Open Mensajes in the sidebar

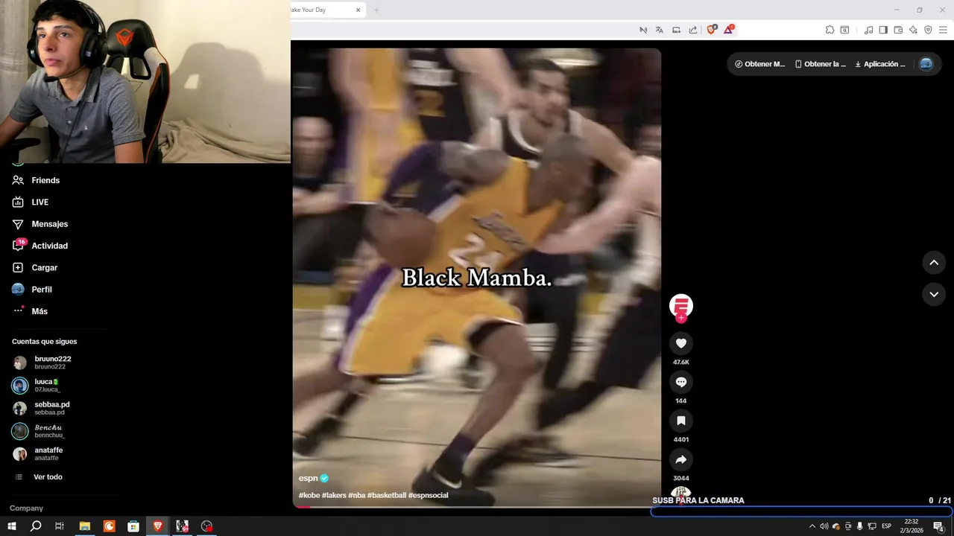pyautogui.click(x=40, y=224)
